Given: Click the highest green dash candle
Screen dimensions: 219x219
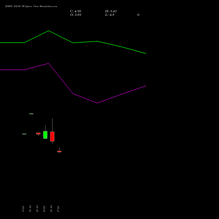Looking at the screenshot, I should pos(31,114).
